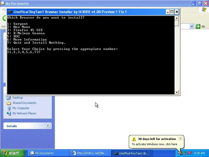Click the console scrollbar thumb
This screenshot has width=209, height=157.
177,23
